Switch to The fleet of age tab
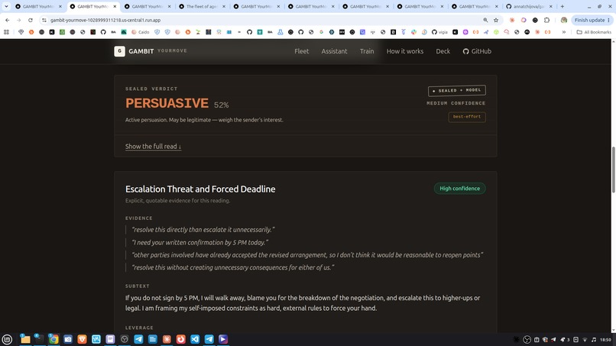Viewport: 616px width, 346px height. coord(202,7)
